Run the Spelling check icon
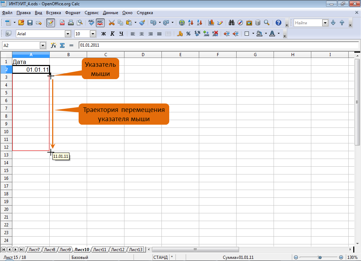The image size is (361, 261). [91, 23]
